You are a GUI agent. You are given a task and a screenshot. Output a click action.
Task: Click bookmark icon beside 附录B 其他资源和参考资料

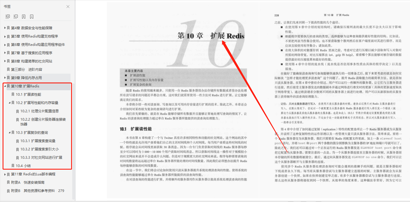click(8, 191)
